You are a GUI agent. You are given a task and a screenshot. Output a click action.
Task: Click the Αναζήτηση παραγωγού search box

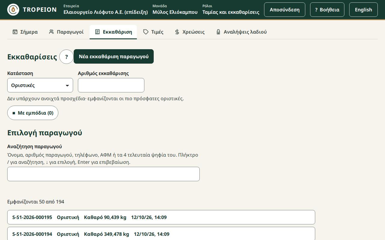pyautogui.click(x=103, y=174)
